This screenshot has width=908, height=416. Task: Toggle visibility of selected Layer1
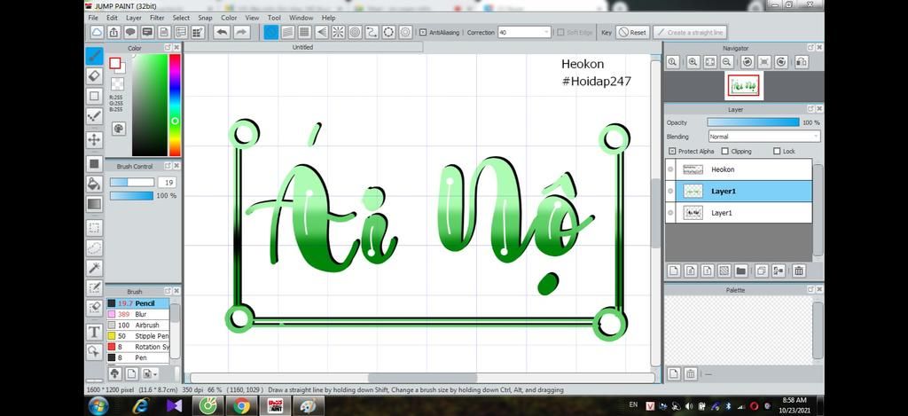670,192
